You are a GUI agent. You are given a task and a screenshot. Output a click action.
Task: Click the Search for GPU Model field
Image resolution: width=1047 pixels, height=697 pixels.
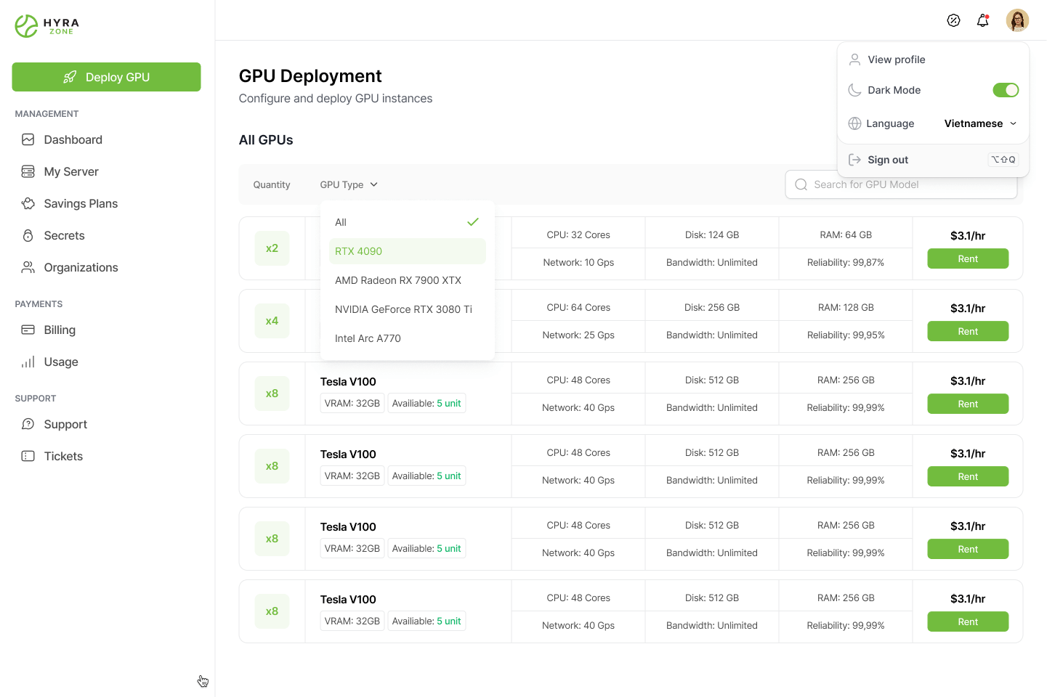coord(901,184)
